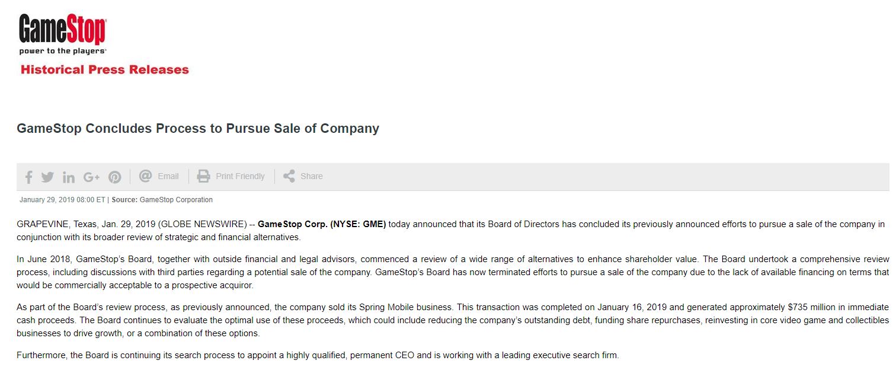The width and height of the screenshot is (896, 373).
Task: Click the last paragraph about the permanent CEO search
Action: 318,356
